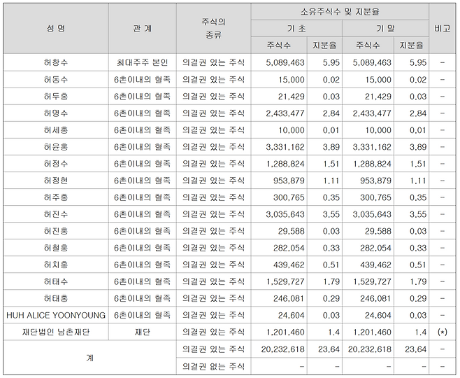Click the name 허창수 in the table

(55, 62)
